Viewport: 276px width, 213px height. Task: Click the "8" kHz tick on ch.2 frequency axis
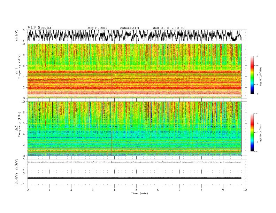point(24,112)
